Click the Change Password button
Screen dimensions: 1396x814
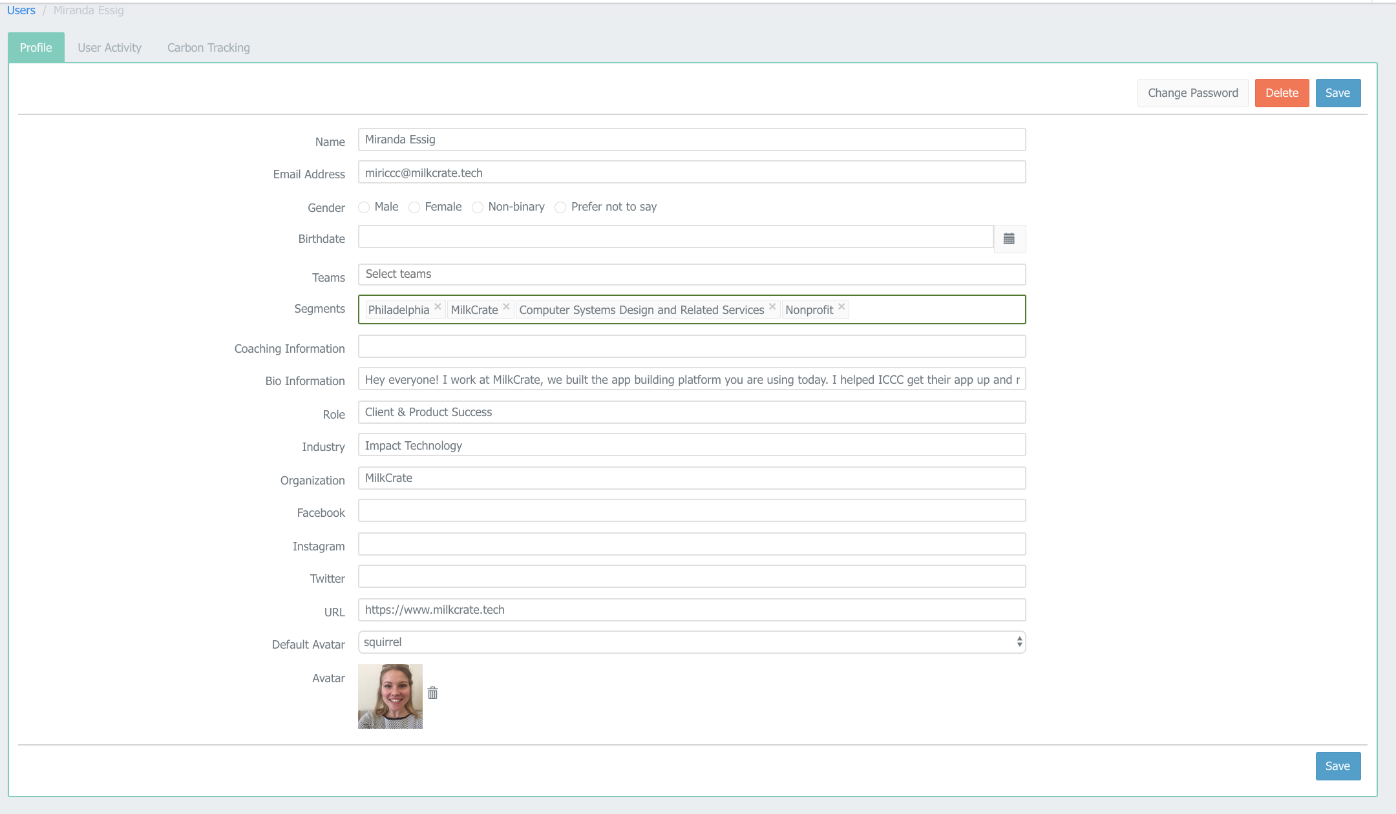pyautogui.click(x=1193, y=93)
